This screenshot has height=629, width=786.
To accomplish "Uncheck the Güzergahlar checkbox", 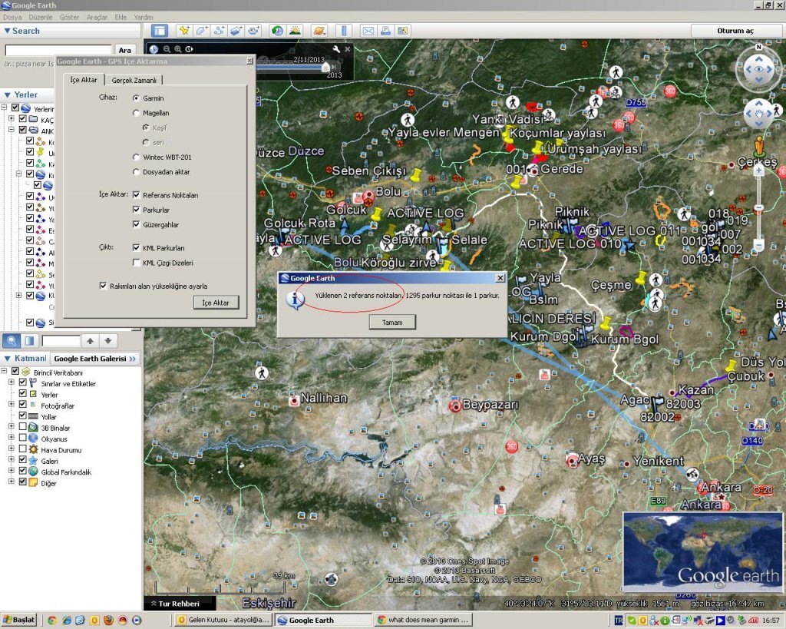I will point(136,224).
